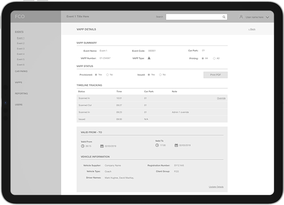Image resolution: width=284 pixels, height=205 pixels.
Task: Click inside the search input field
Action: point(193,17)
